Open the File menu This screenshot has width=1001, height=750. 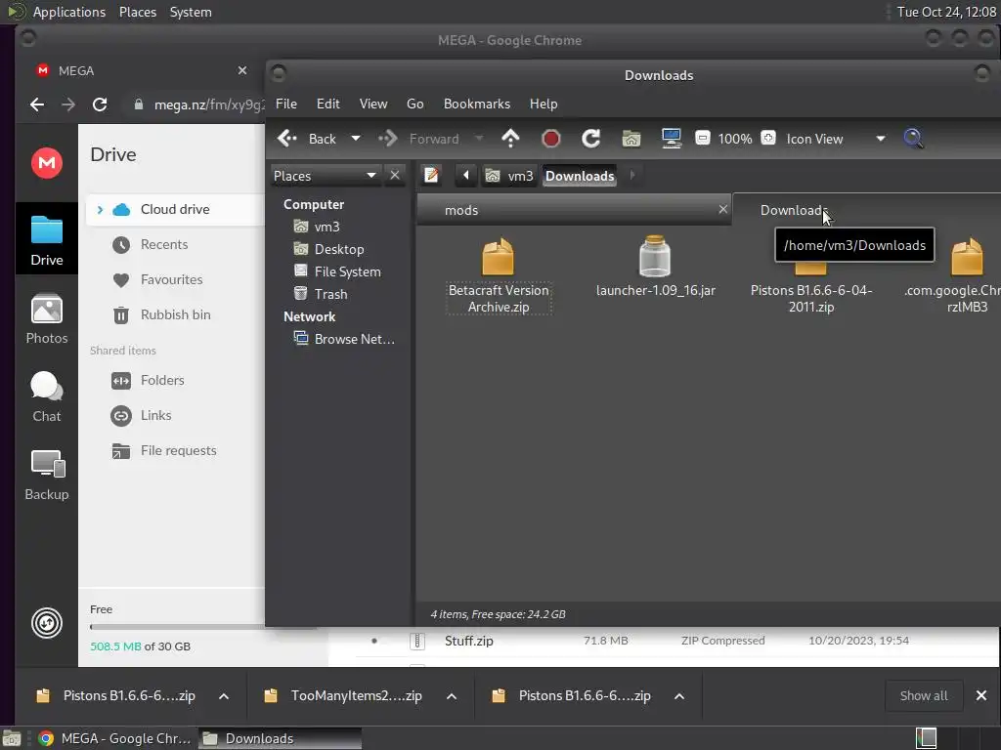coord(286,104)
